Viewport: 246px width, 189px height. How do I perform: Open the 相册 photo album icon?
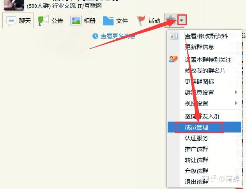coord(76,21)
